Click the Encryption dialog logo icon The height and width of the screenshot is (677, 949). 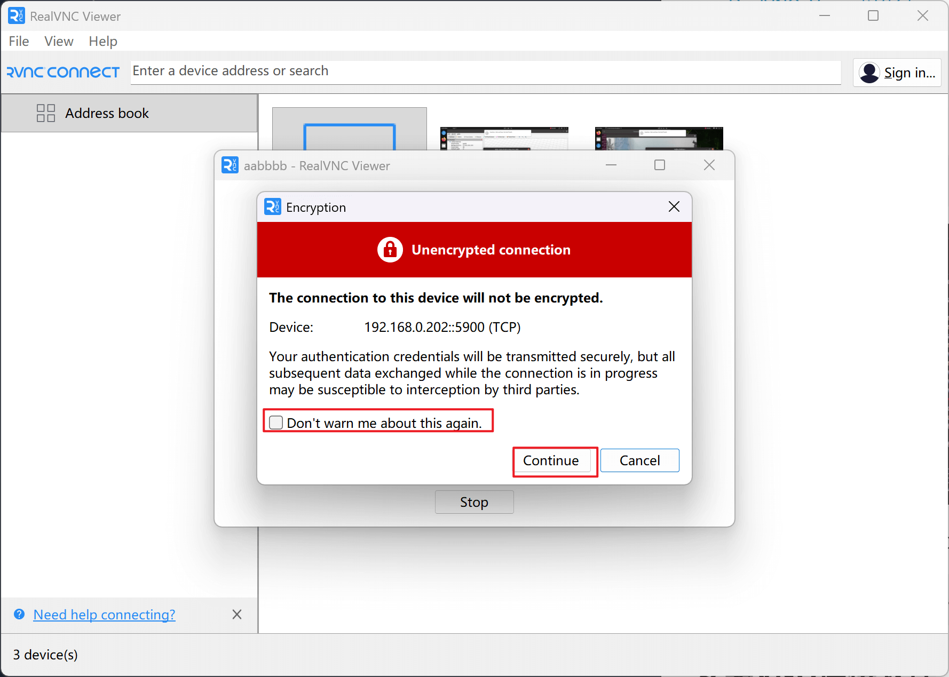[272, 207]
